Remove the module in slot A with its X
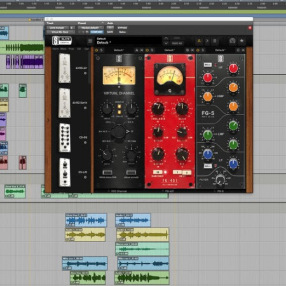The width and height of the screenshot is (286, 286). (142, 50)
